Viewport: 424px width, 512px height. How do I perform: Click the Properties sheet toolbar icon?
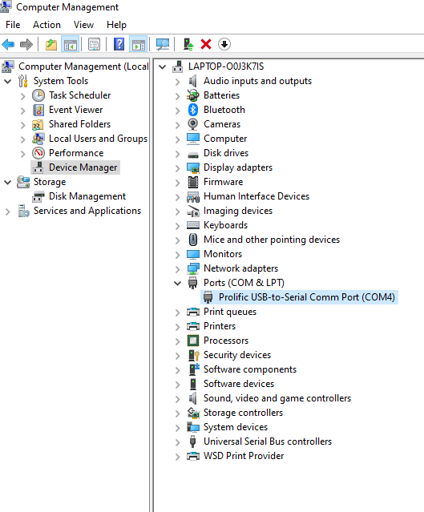[x=95, y=44]
